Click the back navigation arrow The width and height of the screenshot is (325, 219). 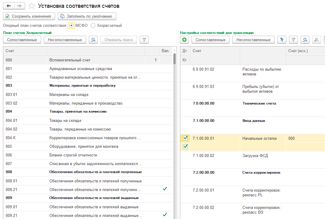pos(9,6)
